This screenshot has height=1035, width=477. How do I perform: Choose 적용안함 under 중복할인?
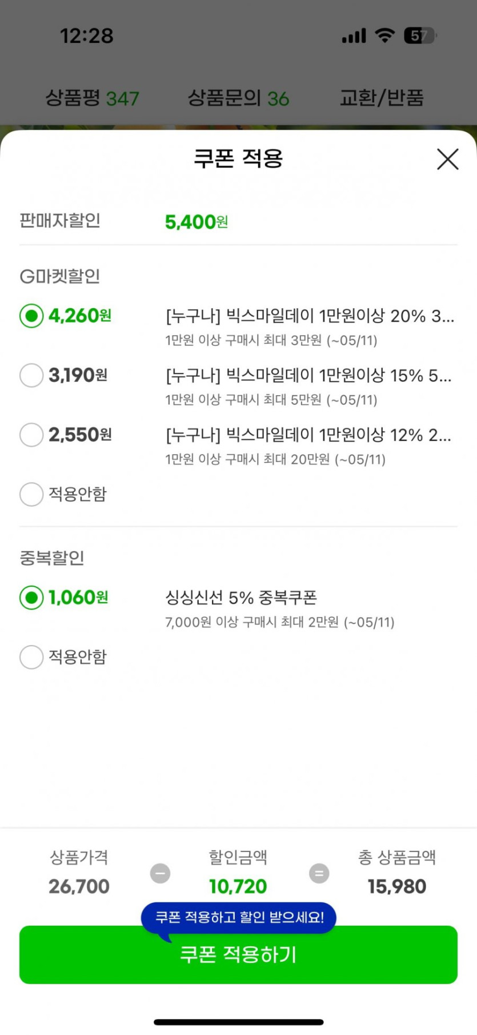click(x=31, y=657)
